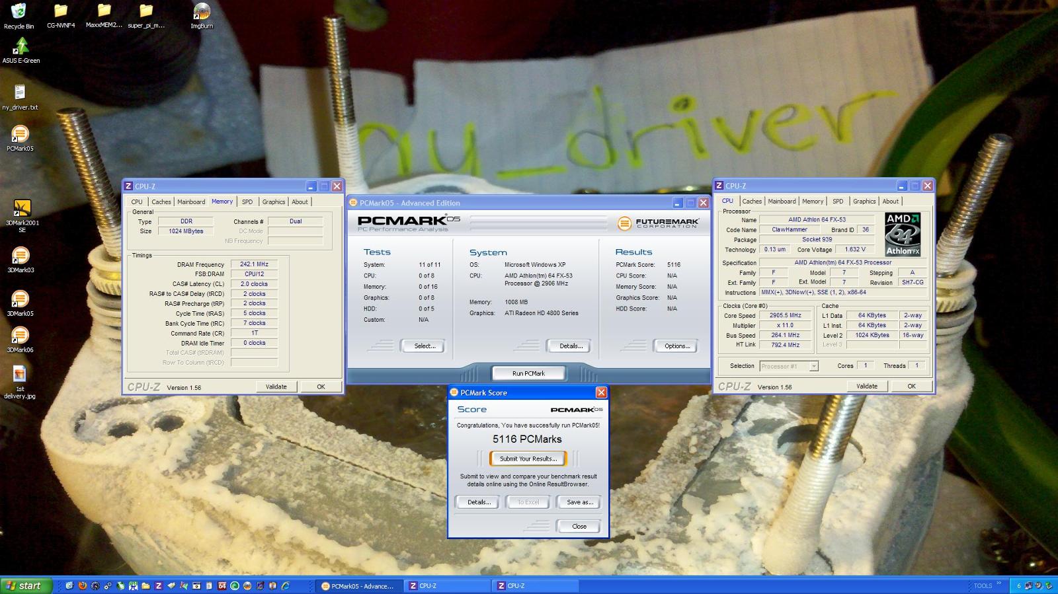Viewport: 1058px width, 594px height.
Task: Open Processor selection dropdown in CPU-Z
Action: pos(789,366)
